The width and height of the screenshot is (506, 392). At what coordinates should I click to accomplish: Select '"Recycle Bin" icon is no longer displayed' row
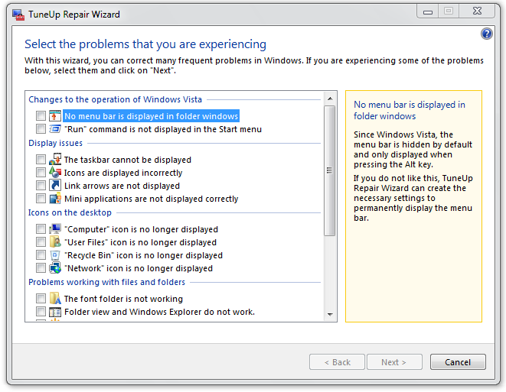point(144,255)
